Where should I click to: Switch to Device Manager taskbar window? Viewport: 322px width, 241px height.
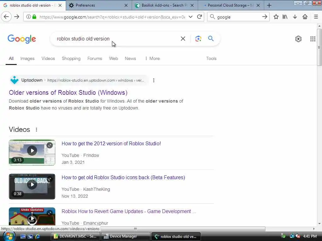pos(125,236)
